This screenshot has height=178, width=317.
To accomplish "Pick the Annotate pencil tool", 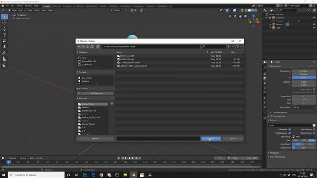I will click(x=4, y=53).
